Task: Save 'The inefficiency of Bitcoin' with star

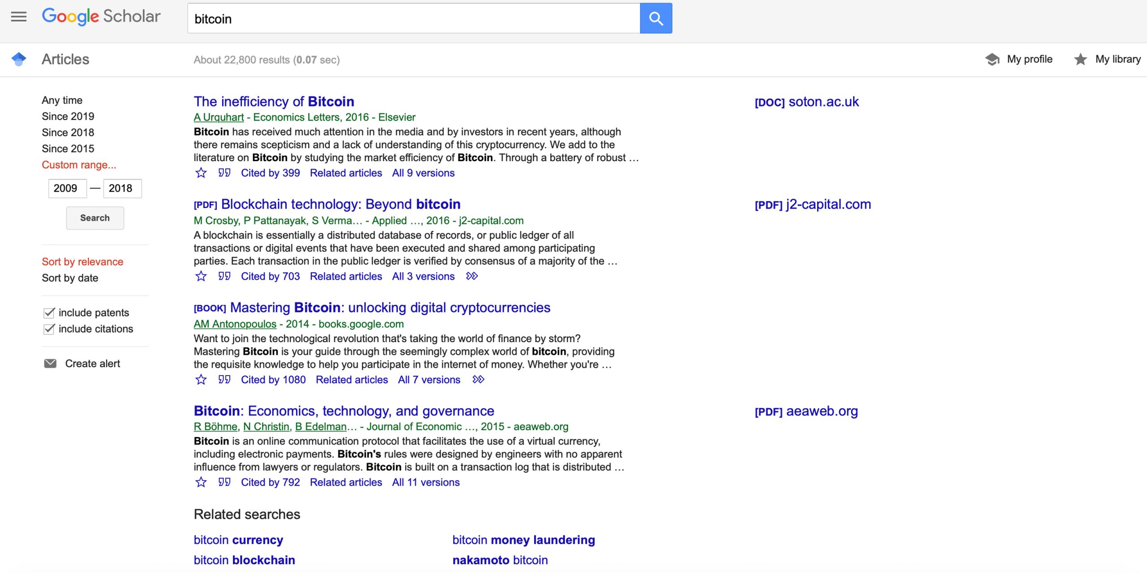Action: (x=201, y=173)
